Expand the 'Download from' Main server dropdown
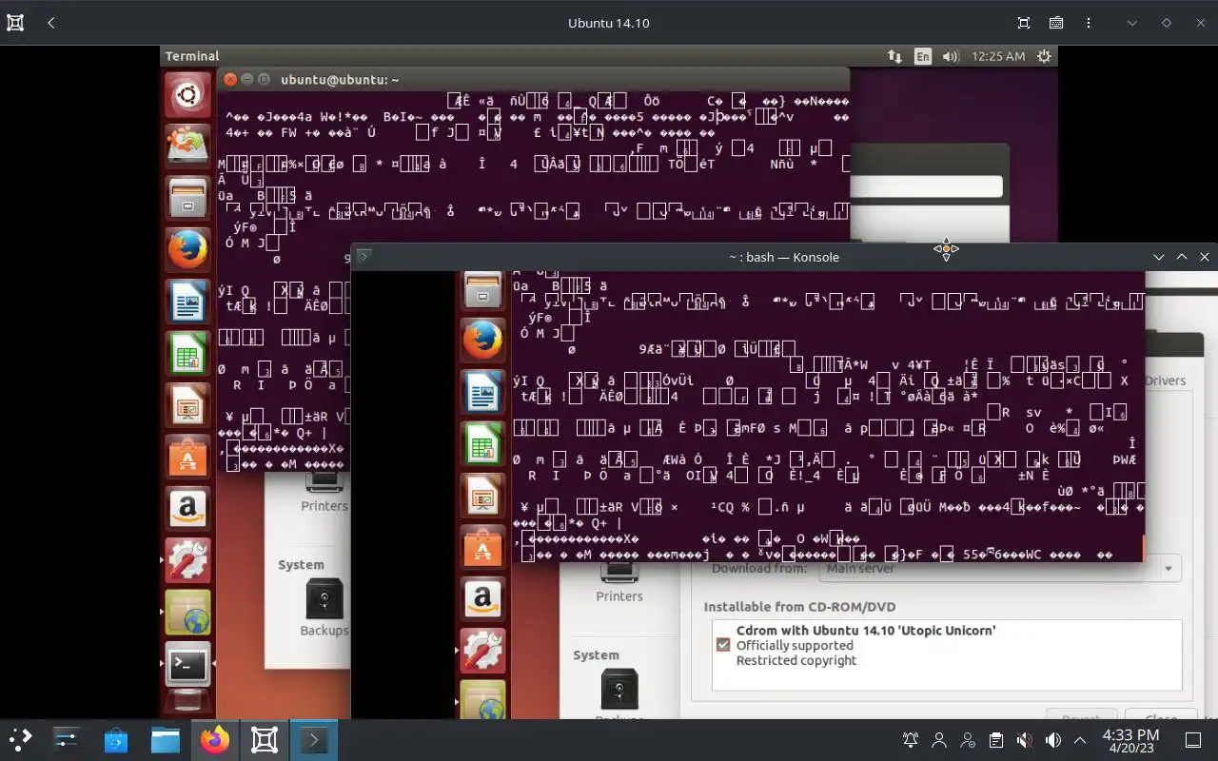Viewport: 1218px width, 761px height. coord(999,569)
